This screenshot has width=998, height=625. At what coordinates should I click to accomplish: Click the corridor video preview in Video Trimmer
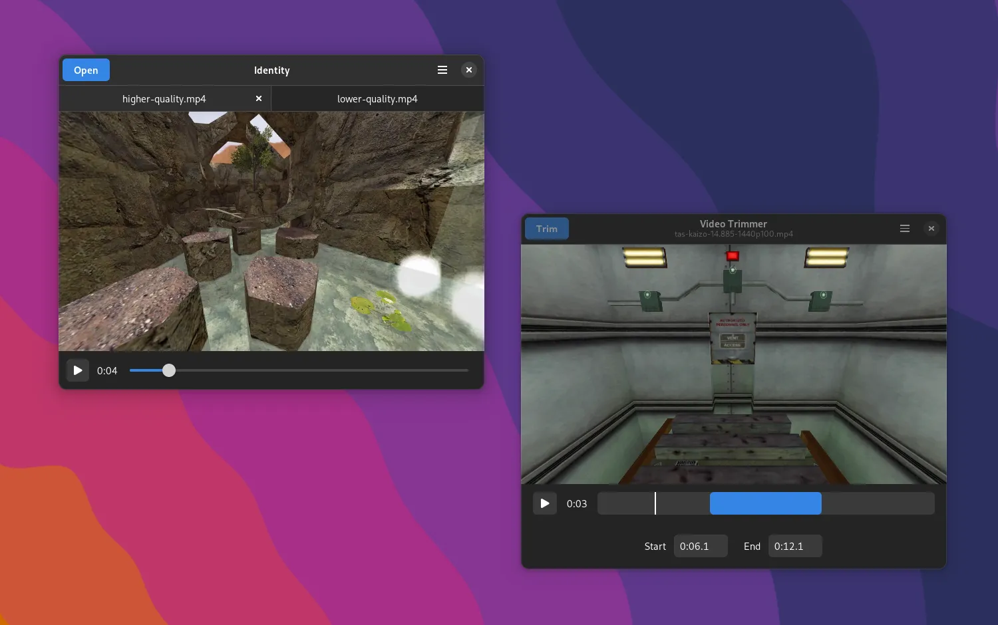733,364
